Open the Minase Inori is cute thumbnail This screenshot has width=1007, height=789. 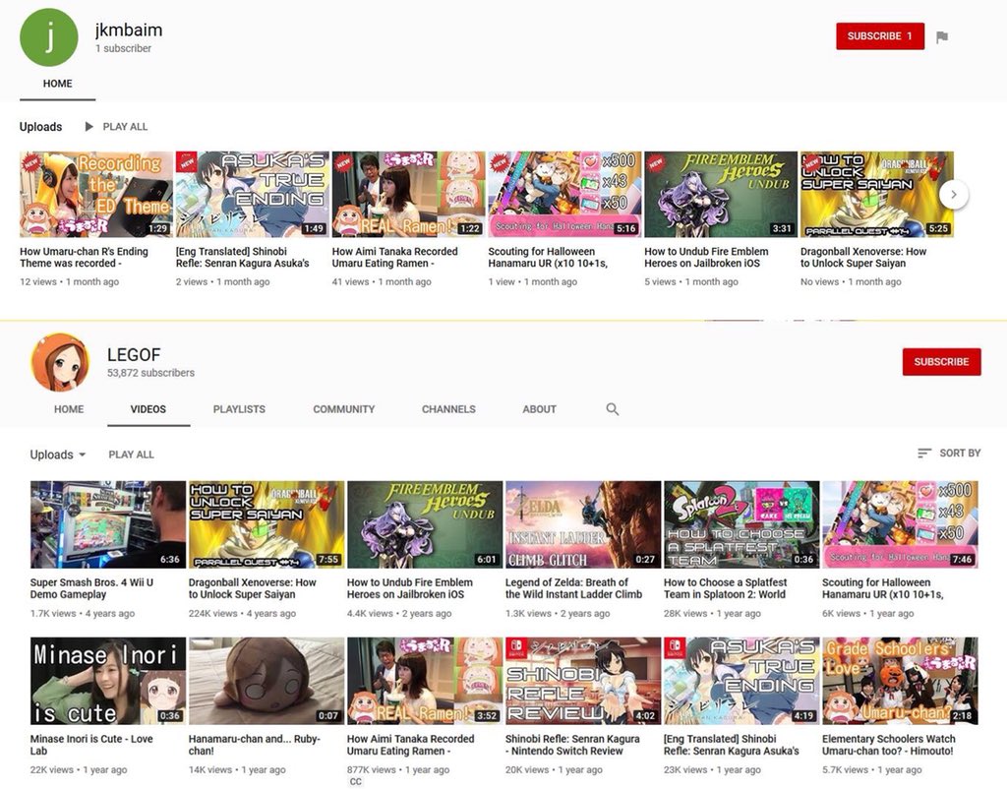[108, 681]
